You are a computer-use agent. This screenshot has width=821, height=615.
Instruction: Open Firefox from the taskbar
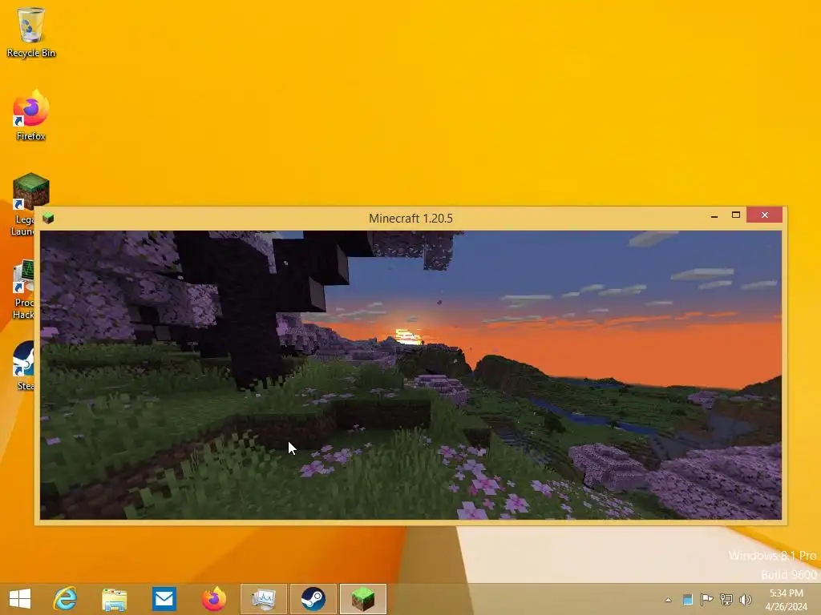(x=213, y=599)
